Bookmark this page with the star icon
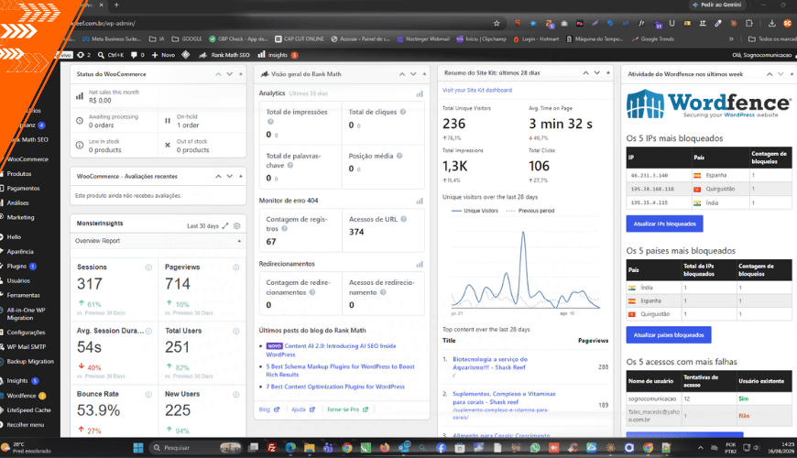This screenshot has width=797, height=458. click(497, 24)
